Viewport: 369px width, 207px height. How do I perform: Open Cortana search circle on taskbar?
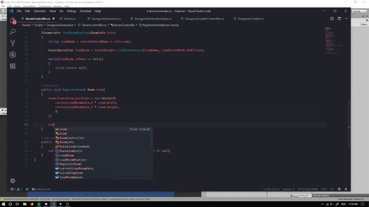coord(10,204)
